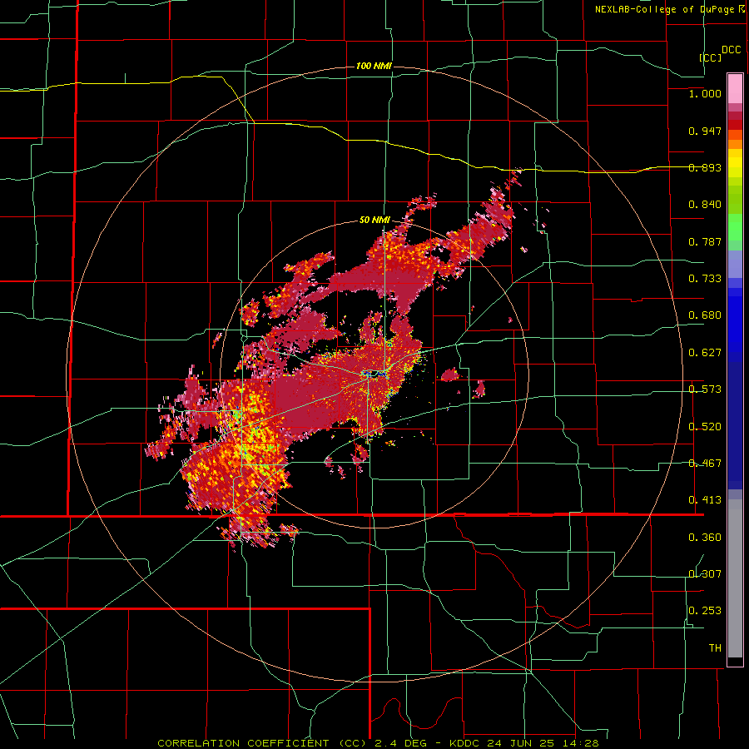Click the 100 NMI range ring label
The image size is (749, 749).
coord(374,66)
